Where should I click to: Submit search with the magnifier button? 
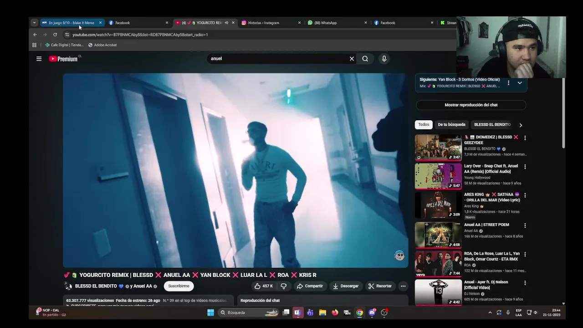pyautogui.click(x=365, y=59)
